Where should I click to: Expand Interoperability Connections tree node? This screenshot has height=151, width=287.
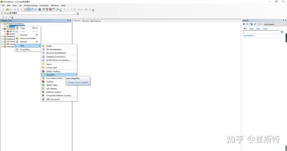click(x=2, y=47)
